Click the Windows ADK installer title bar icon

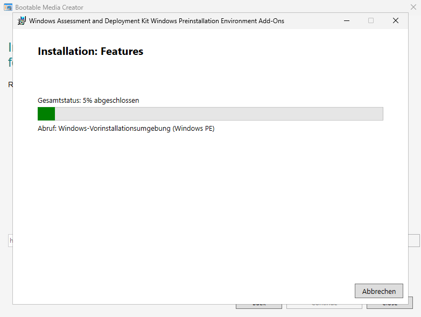point(22,20)
